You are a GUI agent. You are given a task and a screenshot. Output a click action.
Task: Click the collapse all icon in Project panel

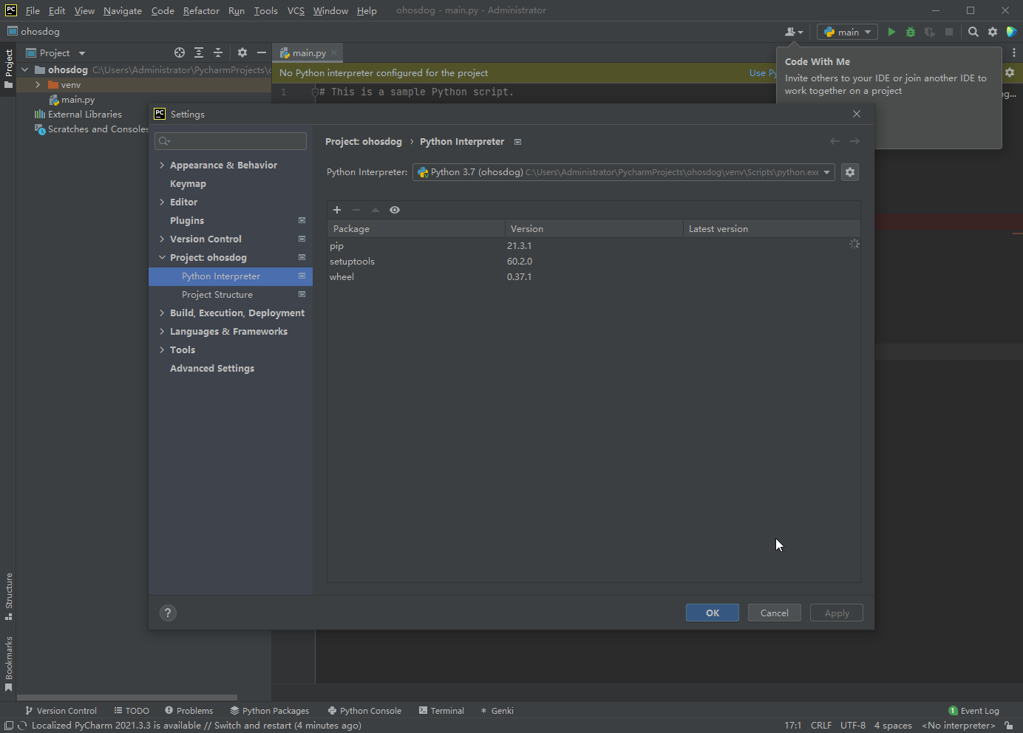pyautogui.click(x=218, y=52)
